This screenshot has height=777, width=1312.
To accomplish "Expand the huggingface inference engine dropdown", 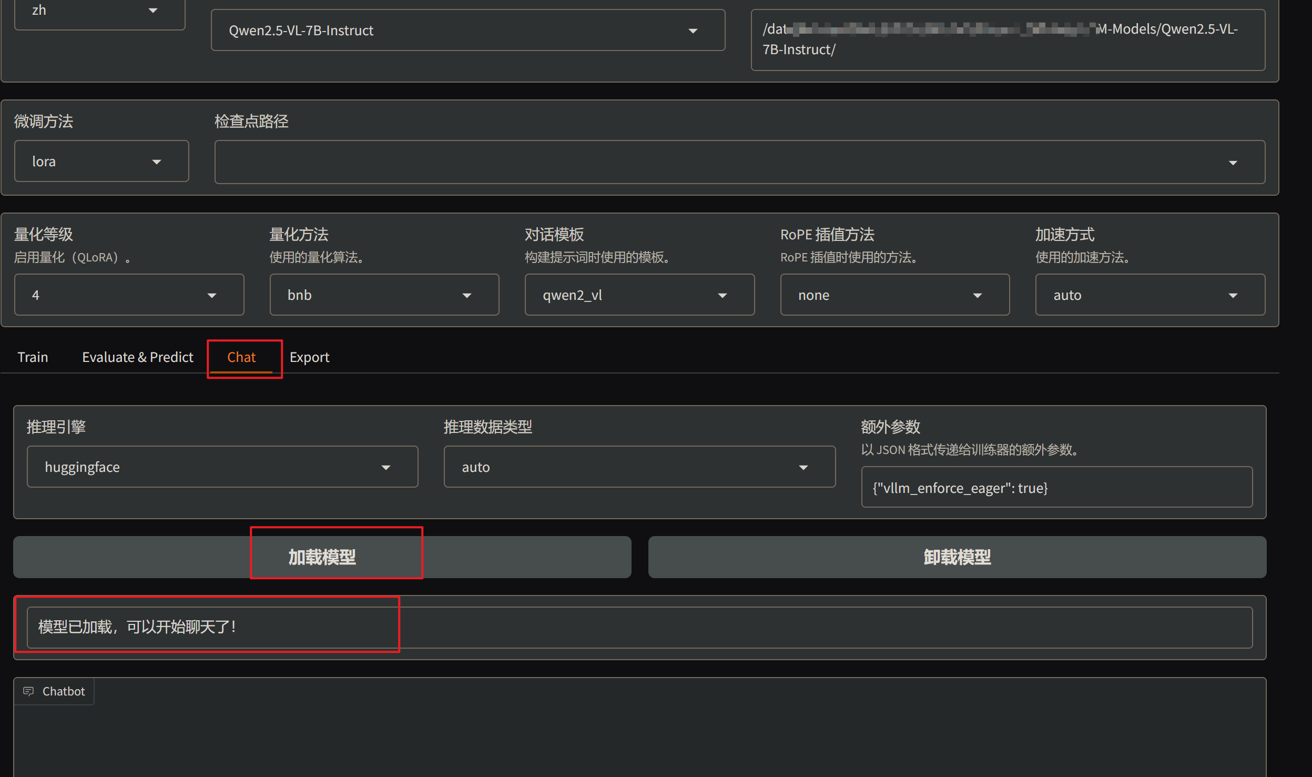I will pos(222,467).
